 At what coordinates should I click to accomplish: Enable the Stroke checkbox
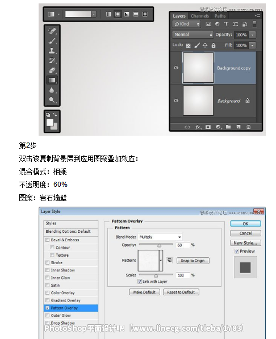click(47, 262)
